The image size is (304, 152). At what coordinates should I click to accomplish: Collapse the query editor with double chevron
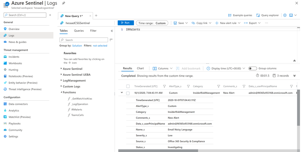pyautogui.click(x=294, y=61)
